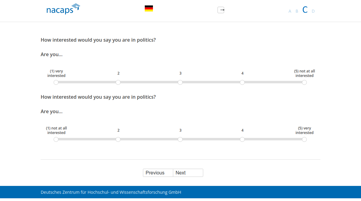Image resolution: width=361 pixels, height=201 pixels.
Task: Select '(1) very interested' in first scale
Action: 56,82
